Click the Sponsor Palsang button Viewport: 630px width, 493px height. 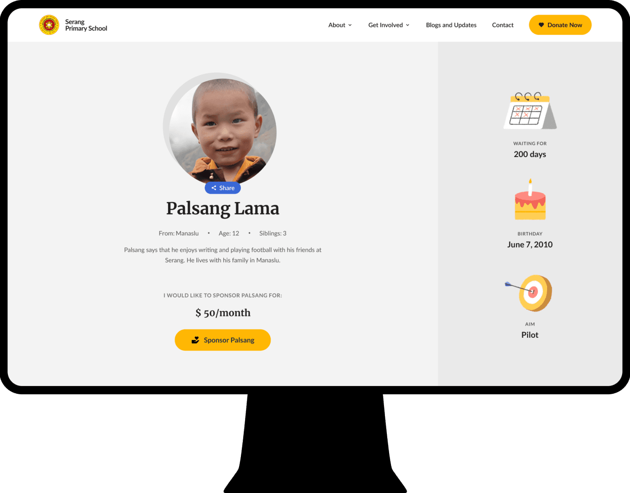(x=223, y=340)
